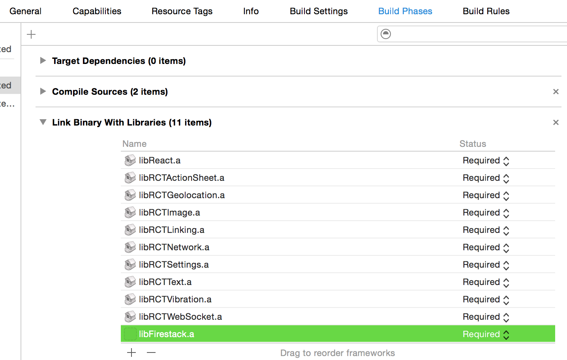Toggle libFirestack.a Required status
This screenshot has width=567, height=360.
(507, 334)
